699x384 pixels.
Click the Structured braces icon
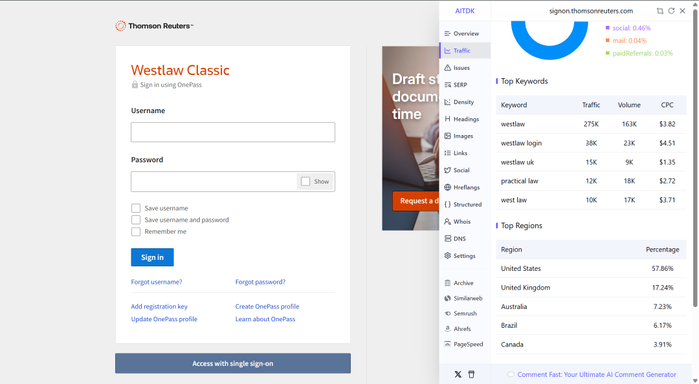[448, 204]
